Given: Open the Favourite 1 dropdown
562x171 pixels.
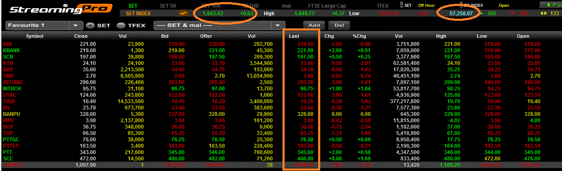Looking at the screenshot, I should (45, 25).
